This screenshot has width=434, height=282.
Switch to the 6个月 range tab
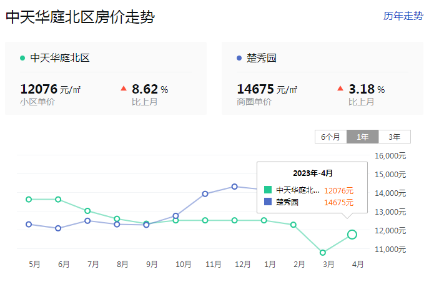[x=330, y=137]
